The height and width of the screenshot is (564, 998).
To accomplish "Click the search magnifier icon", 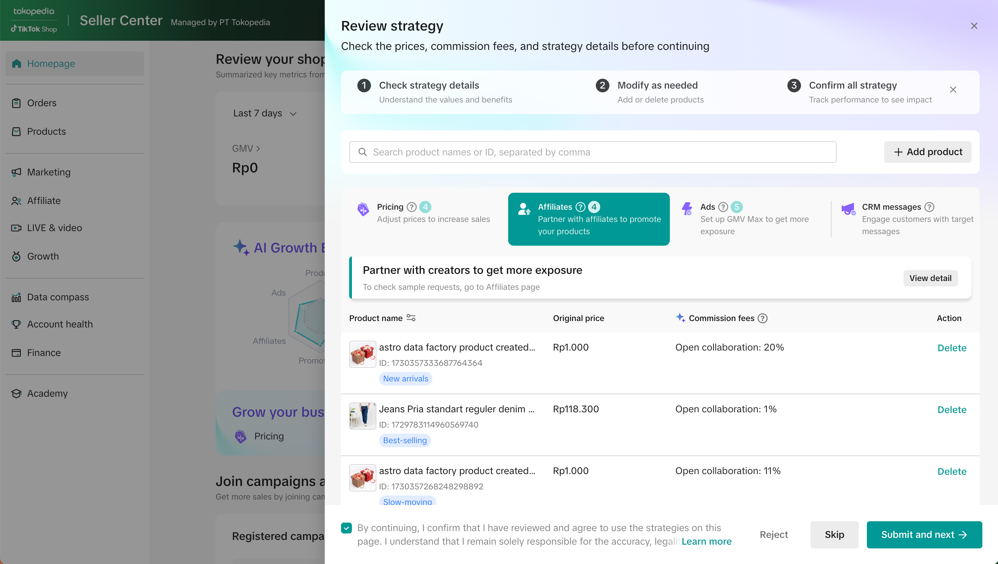I will tap(362, 152).
